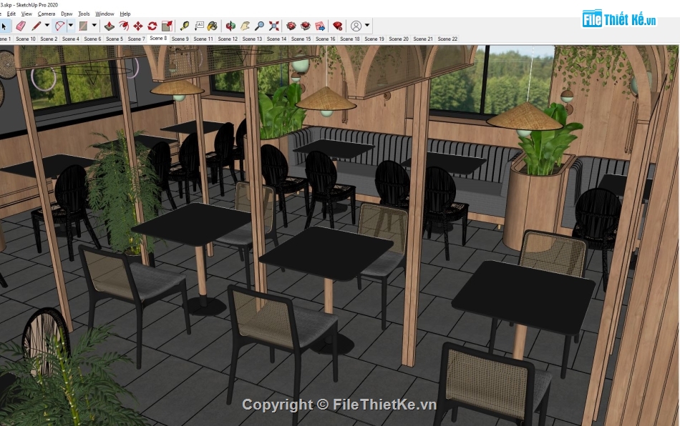Select the Rotate tool
The width and height of the screenshot is (680, 426).
click(152, 26)
